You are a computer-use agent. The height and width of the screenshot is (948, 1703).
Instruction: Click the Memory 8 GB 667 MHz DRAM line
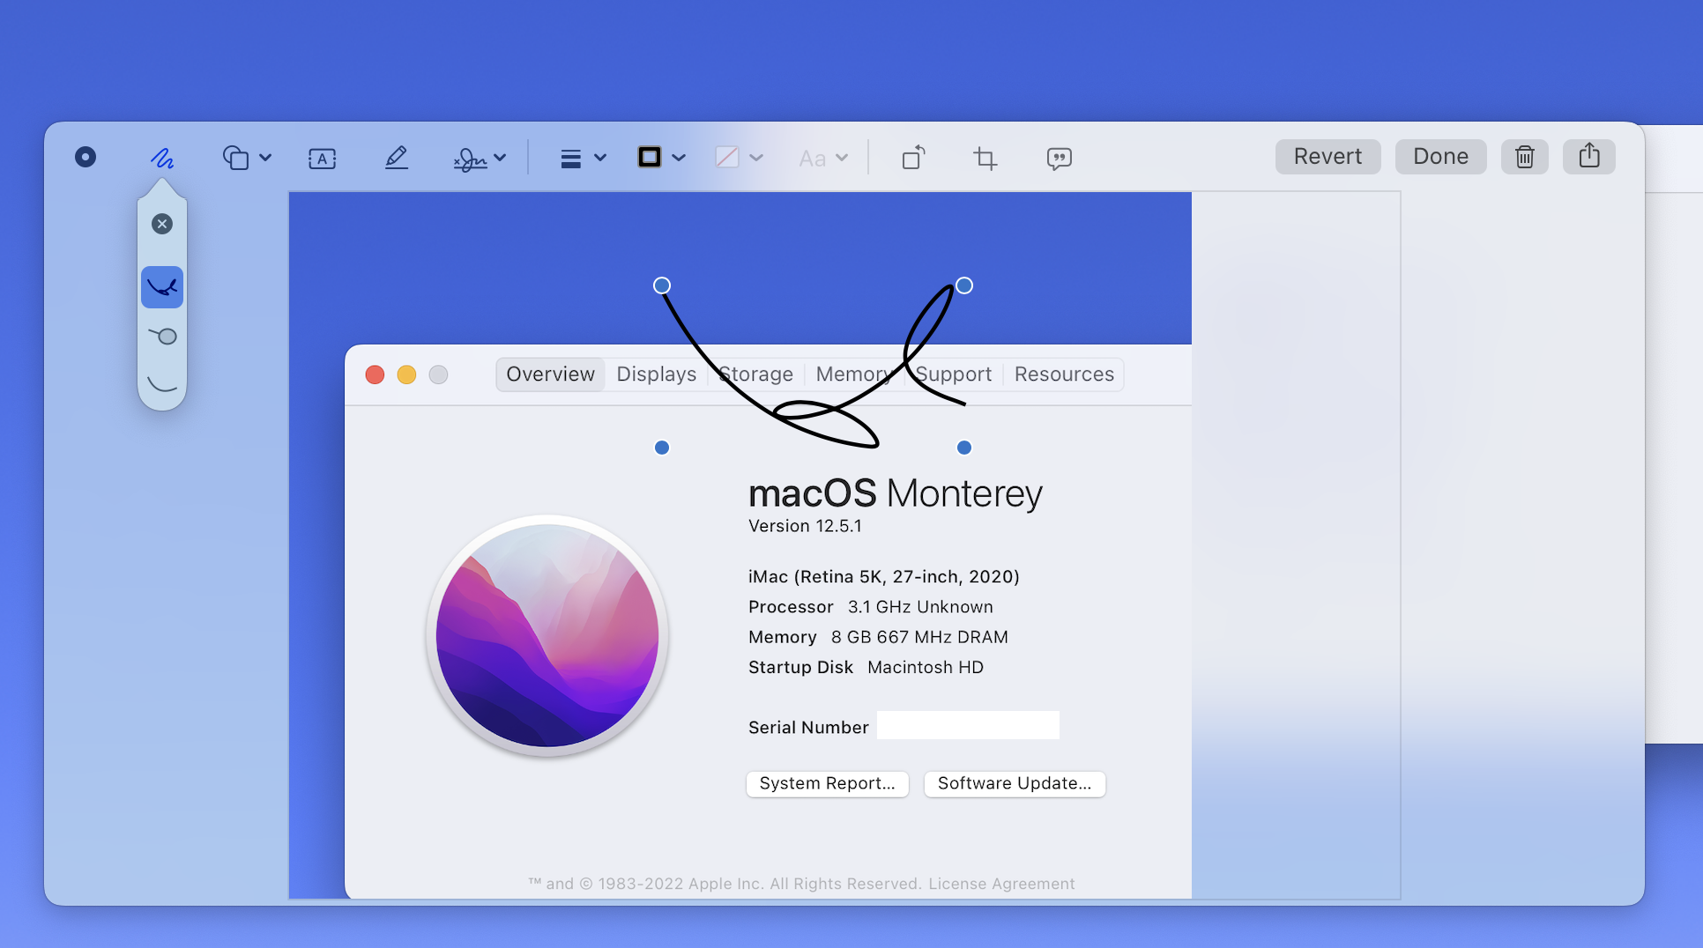tap(878, 637)
